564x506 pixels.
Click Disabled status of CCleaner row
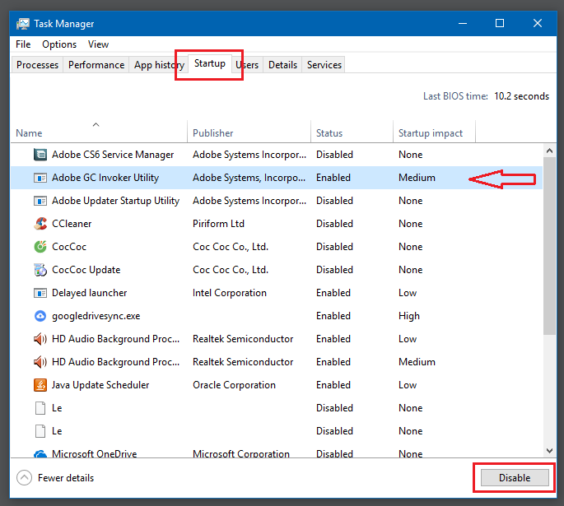click(334, 224)
